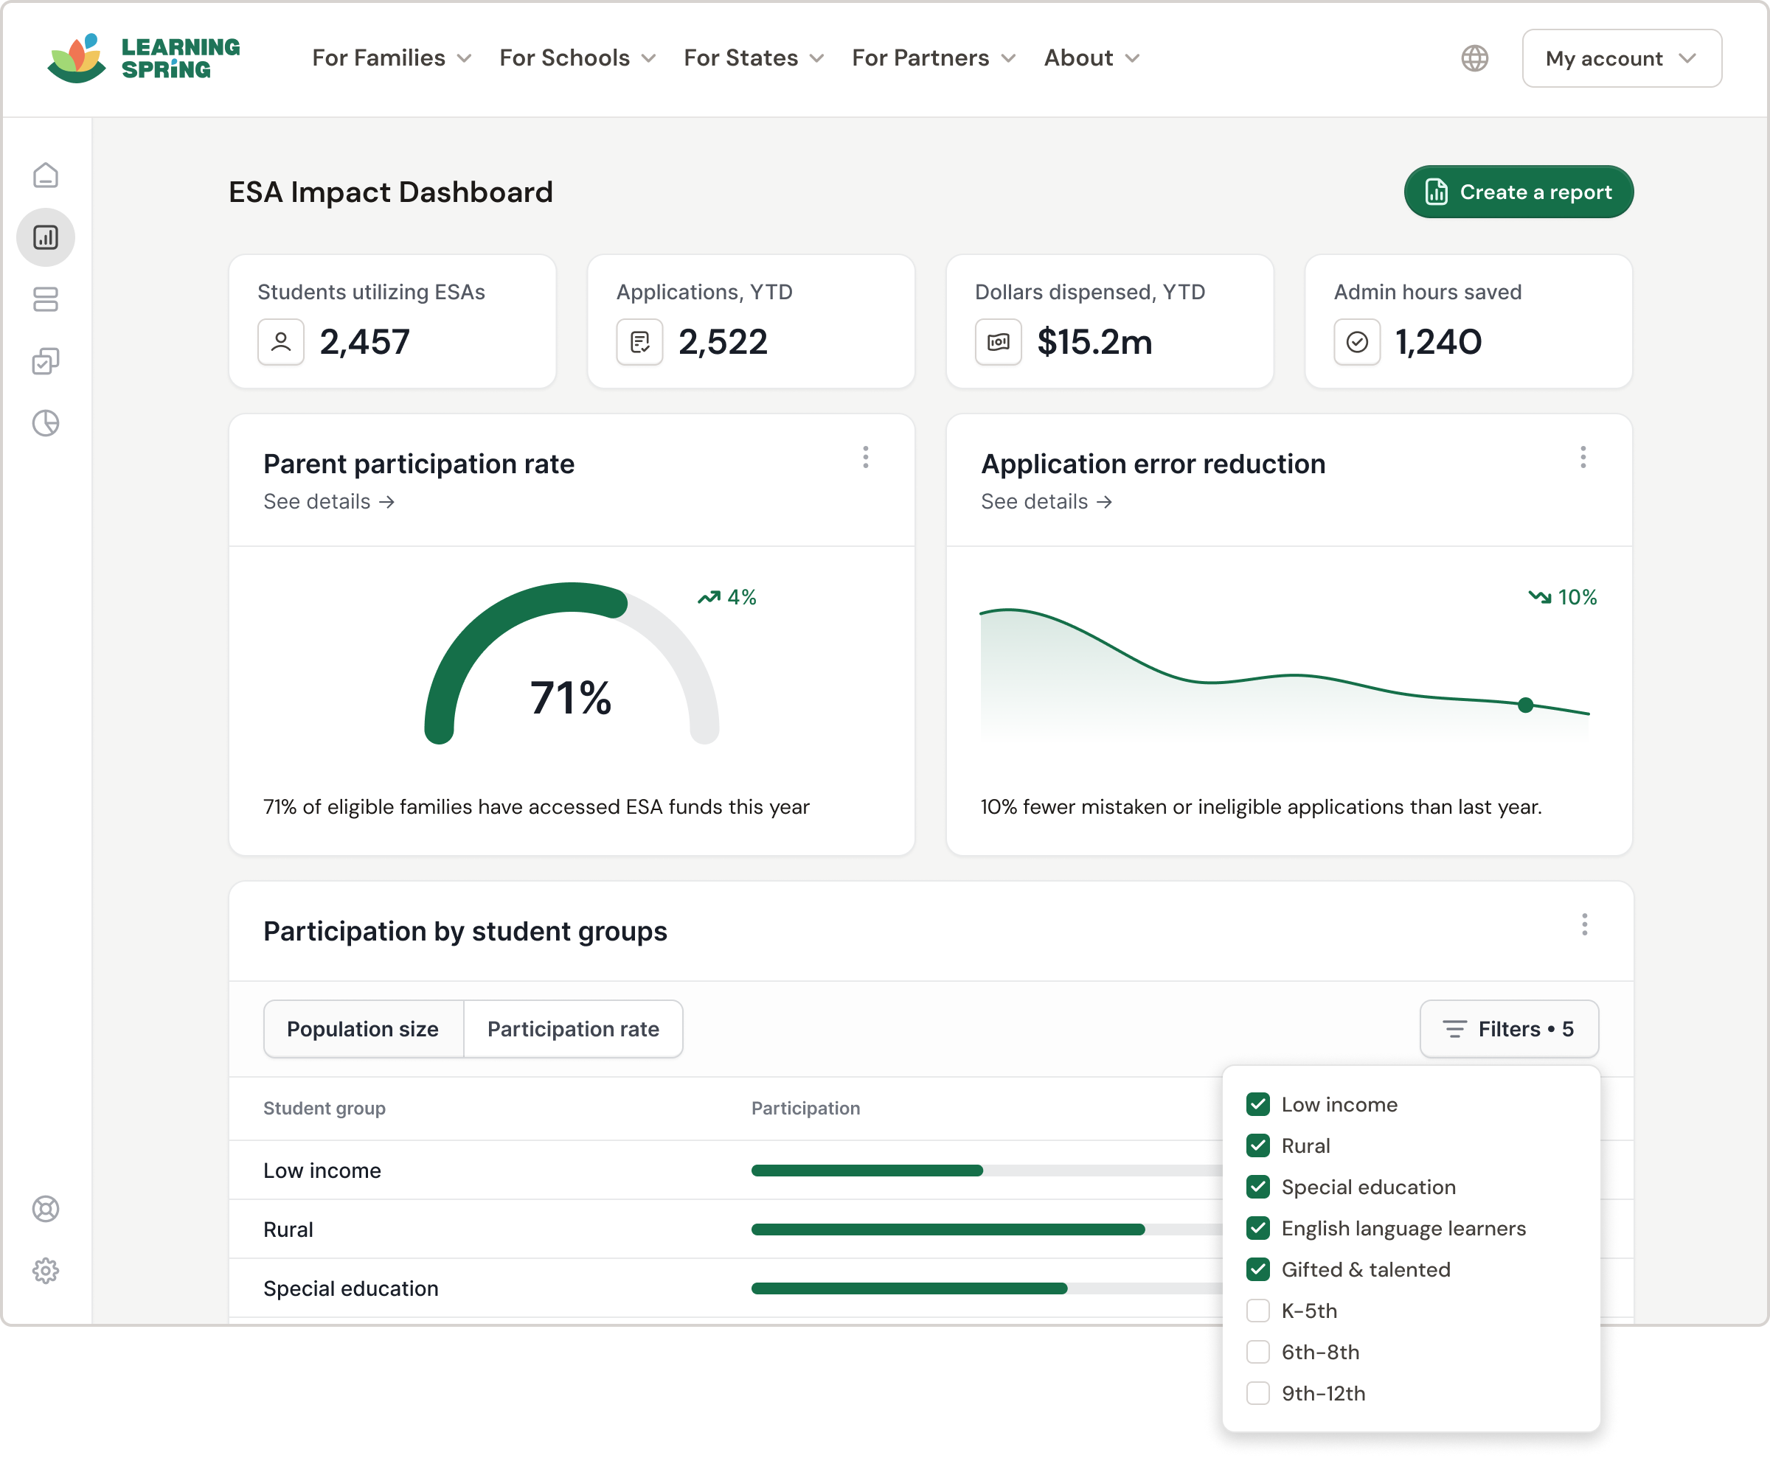Select the pie chart sidebar icon
The width and height of the screenshot is (1770, 1458).
tap(46, 423)
